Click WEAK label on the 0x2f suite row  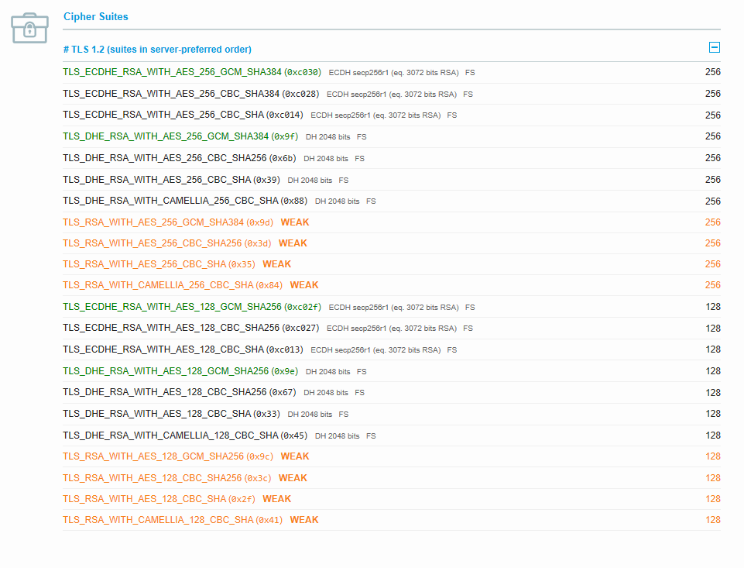pyautogui.click(x=276, y=499)
